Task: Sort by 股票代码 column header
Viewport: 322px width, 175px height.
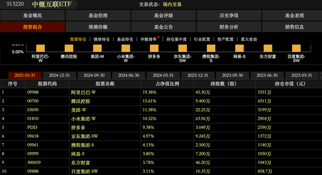Action: click(47, 84)
